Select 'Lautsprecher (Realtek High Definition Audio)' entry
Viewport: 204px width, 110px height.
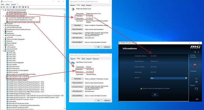click(x=21, y=18)
